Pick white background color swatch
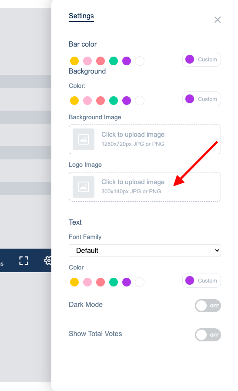 click(140, 101)
